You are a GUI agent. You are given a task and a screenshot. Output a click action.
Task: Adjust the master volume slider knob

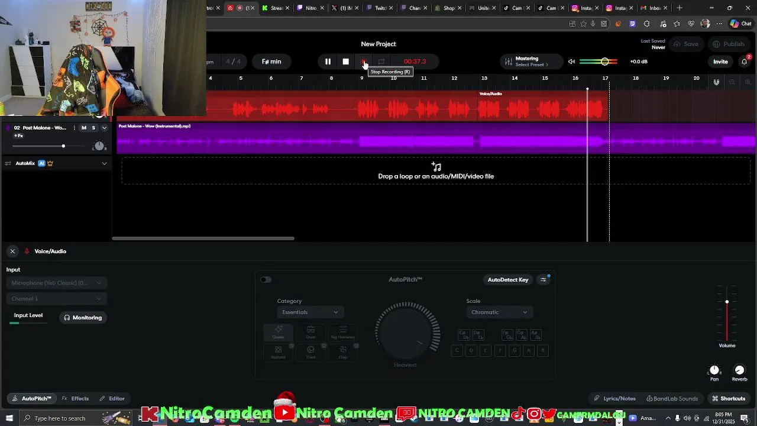[604, 62]
